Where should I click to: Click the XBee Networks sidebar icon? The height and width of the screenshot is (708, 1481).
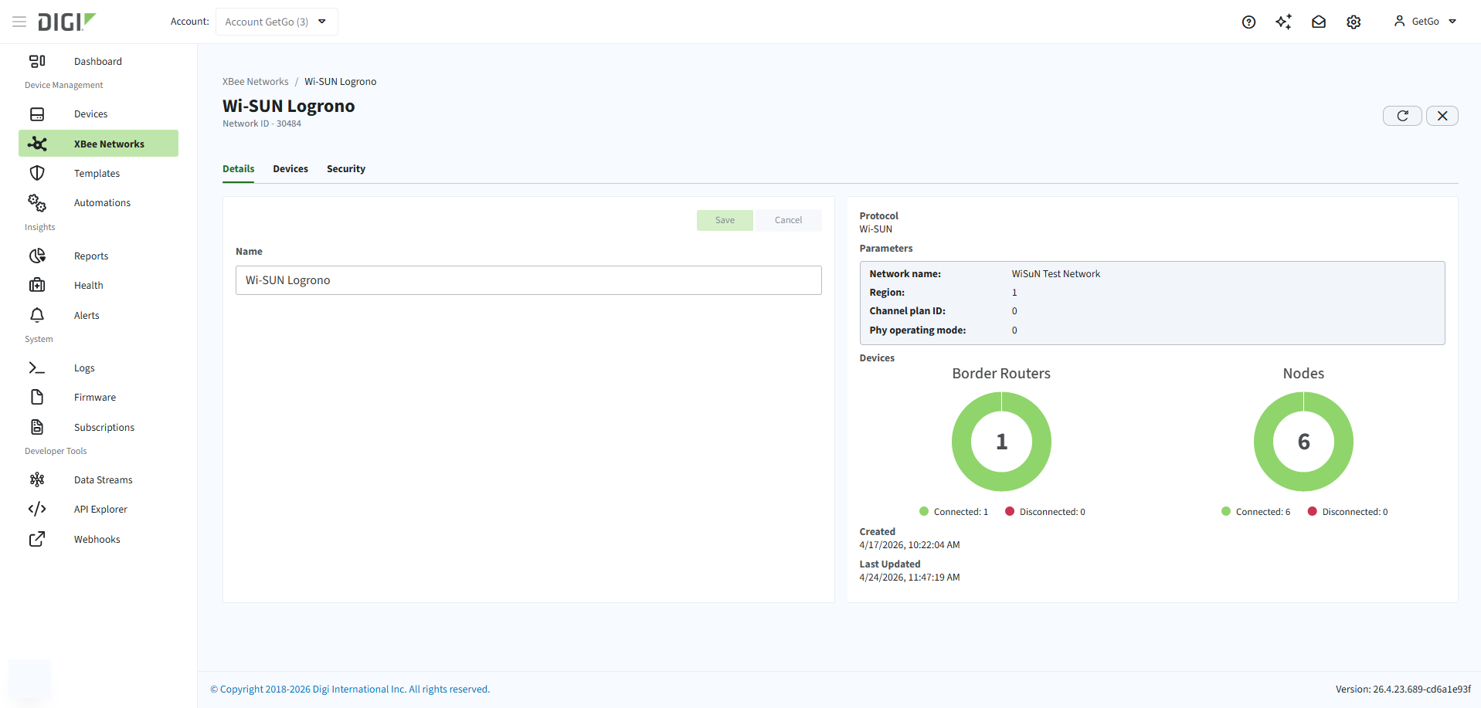37,144
